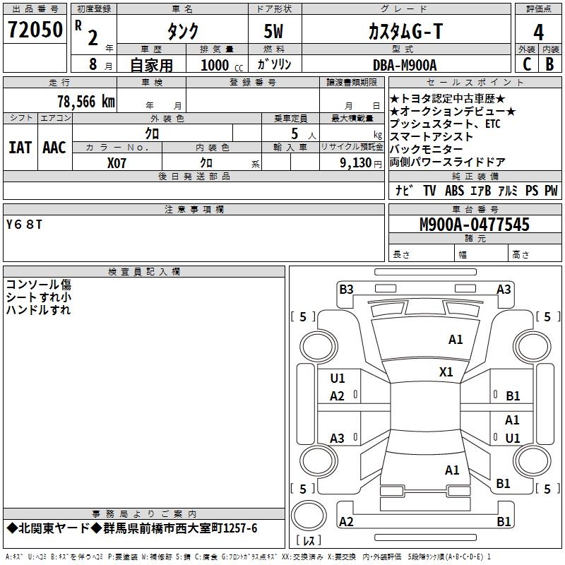Click the "純正装備" section header

[475, 176]
